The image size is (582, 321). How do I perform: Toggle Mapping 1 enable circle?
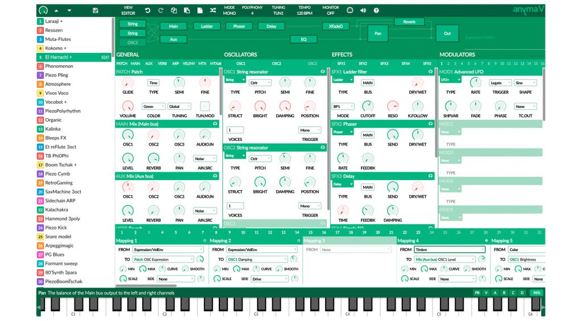(x=205, y=240)
